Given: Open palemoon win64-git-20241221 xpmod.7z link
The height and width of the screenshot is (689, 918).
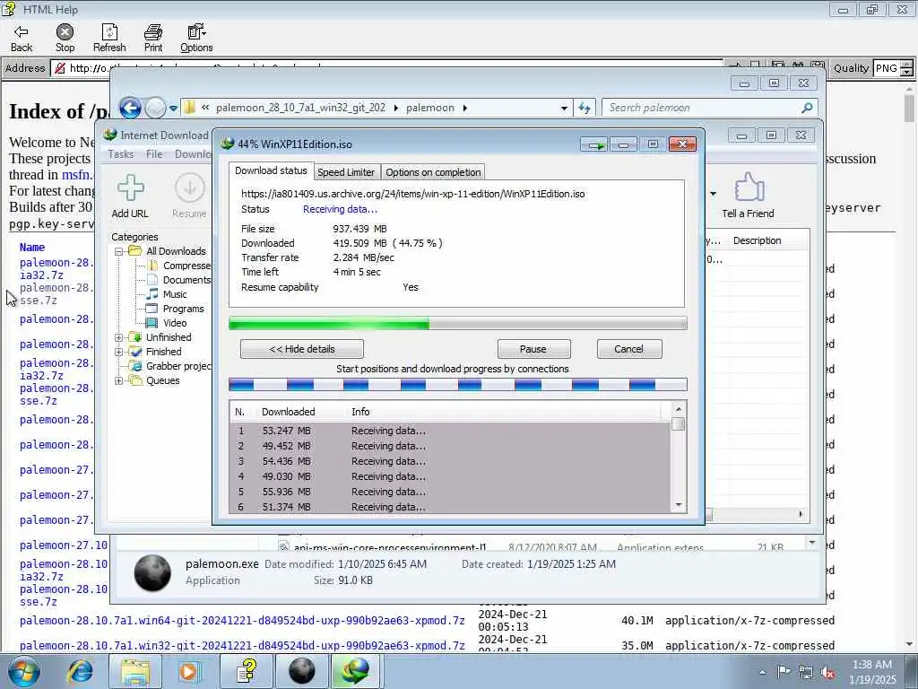Looking at the screenshot, I should click(x=242, y=621).
